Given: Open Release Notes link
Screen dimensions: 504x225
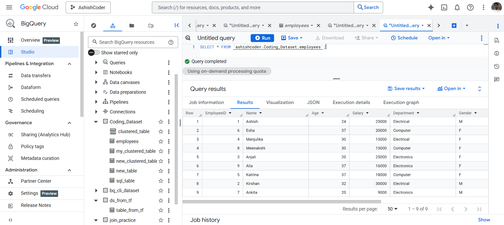Looking at the screenshot, I should (36, 205).
